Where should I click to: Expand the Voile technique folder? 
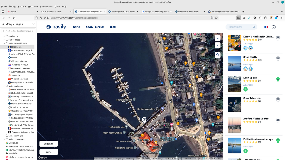pyautogui.click(x=4, y=136)
